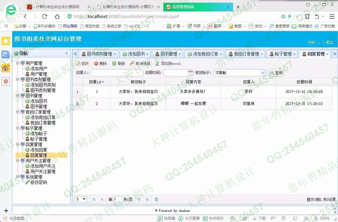The width and height of the screenshot is (338, 222).
Task: Click the browser back arrow
Action: [25, 16]
